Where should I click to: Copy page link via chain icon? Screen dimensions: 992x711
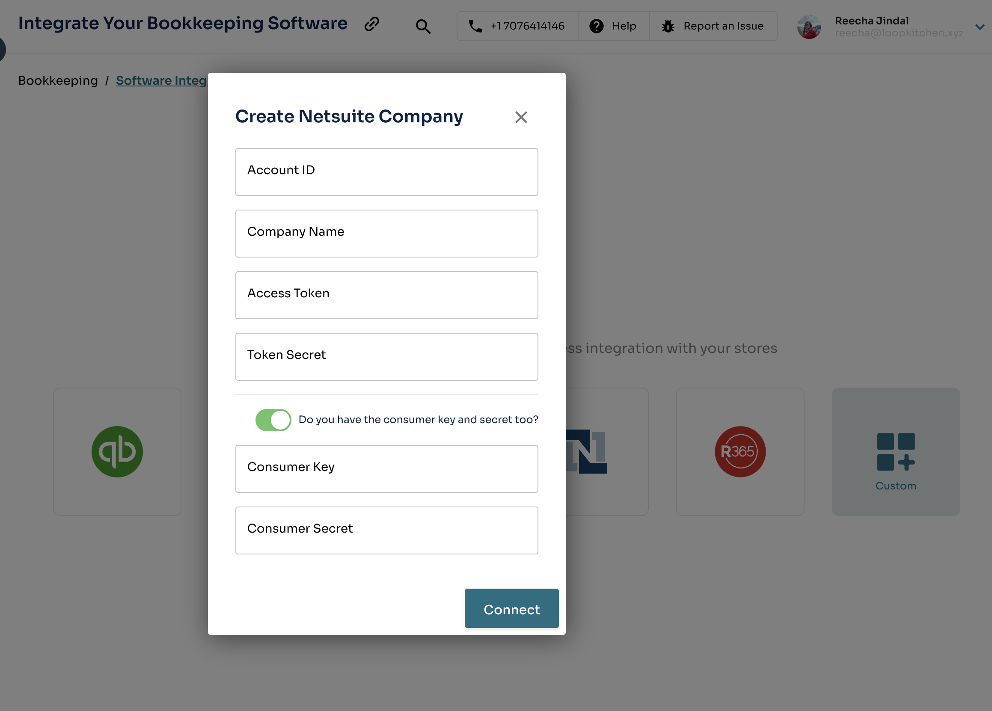click(371, 24)
